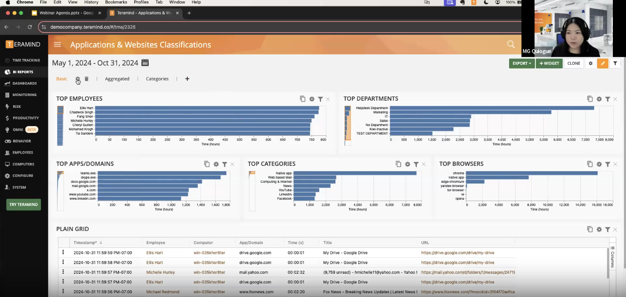
Task: Filter the Top Browsers widget
Action: pyautogui.click(x=607, y=164)
